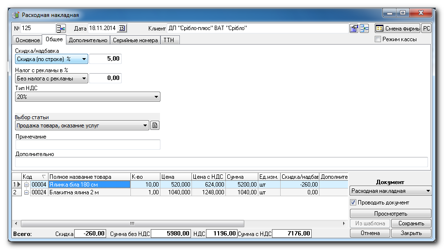Click the Из шаблона button
444x250 pixels.
(370, 223)
